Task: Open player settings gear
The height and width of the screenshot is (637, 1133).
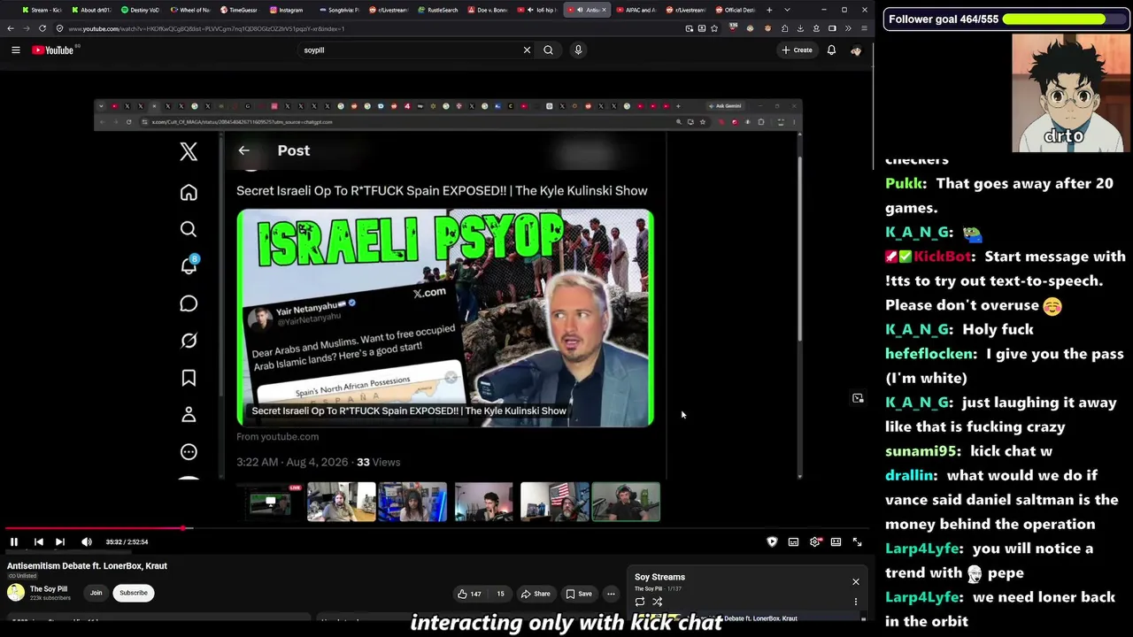Action: tap(814, 541)
